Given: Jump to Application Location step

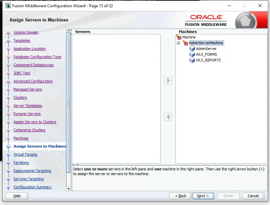Looking at the screenshot, I should click(30, 49).
